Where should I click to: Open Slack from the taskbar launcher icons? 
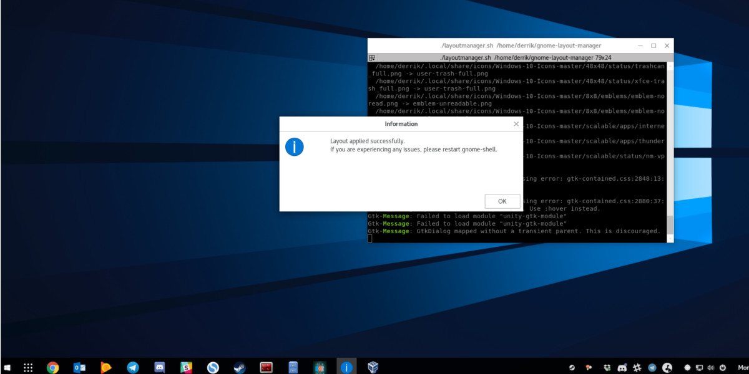coord(186,368)
